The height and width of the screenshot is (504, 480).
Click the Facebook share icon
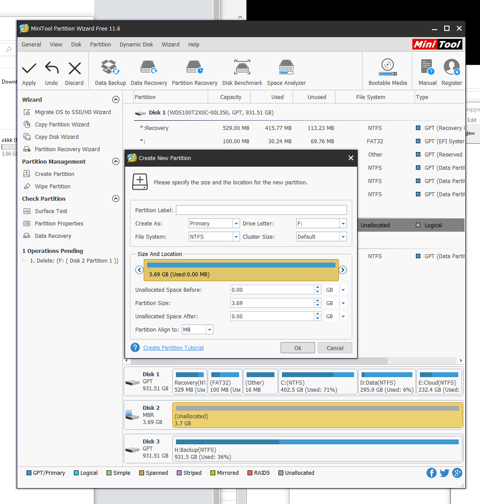431,473
